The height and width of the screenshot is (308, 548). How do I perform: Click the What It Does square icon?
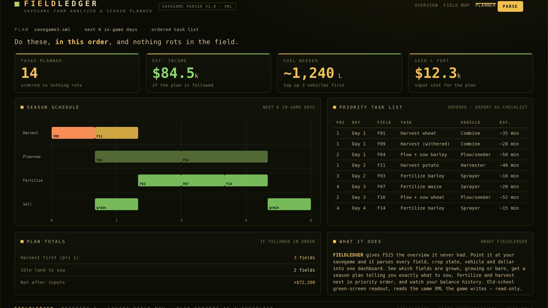[x=335, y=242]
